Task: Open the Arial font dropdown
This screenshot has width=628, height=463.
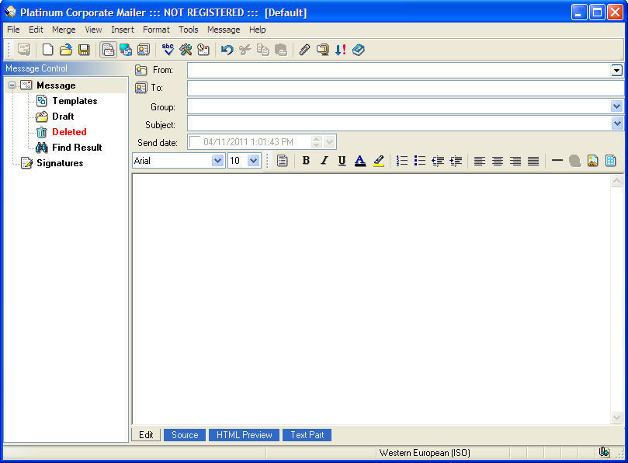Action: [217, 161]
